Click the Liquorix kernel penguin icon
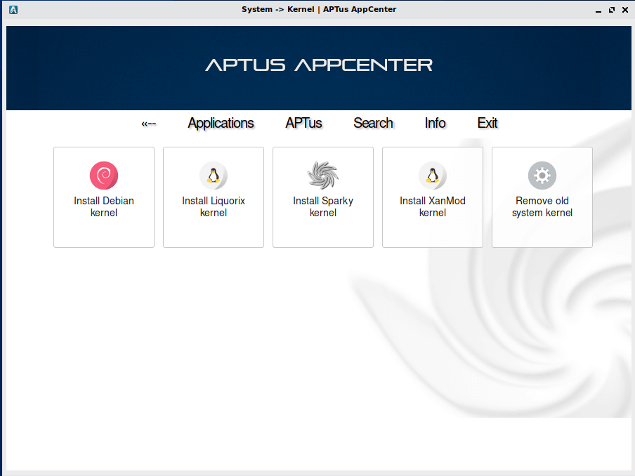This screenshot has width=635, height=476. (x=214, y=176)
